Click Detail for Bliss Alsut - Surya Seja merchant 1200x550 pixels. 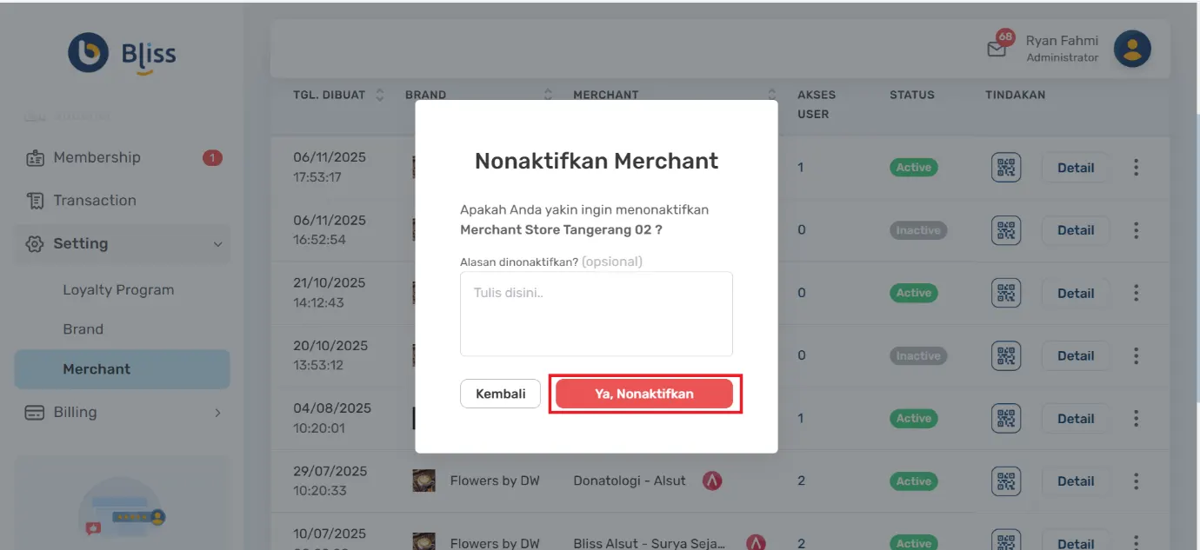pos(1076,543)
